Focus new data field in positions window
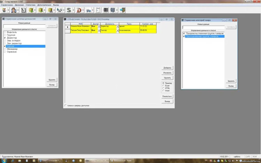Viewport: 261px width, 163px height. pos(24,26)
